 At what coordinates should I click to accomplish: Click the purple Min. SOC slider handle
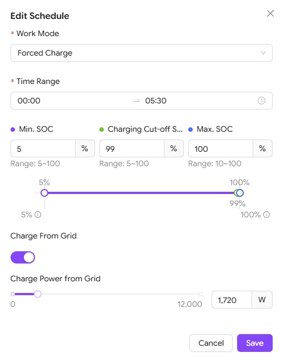pyautogui.click(x=44, y=193)
